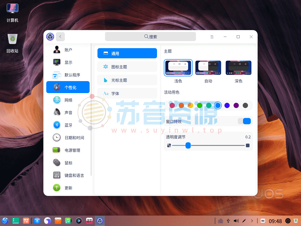Switch to the Icon Theme (图标主题) tab
301x226 pixels.
pos(127,67)
